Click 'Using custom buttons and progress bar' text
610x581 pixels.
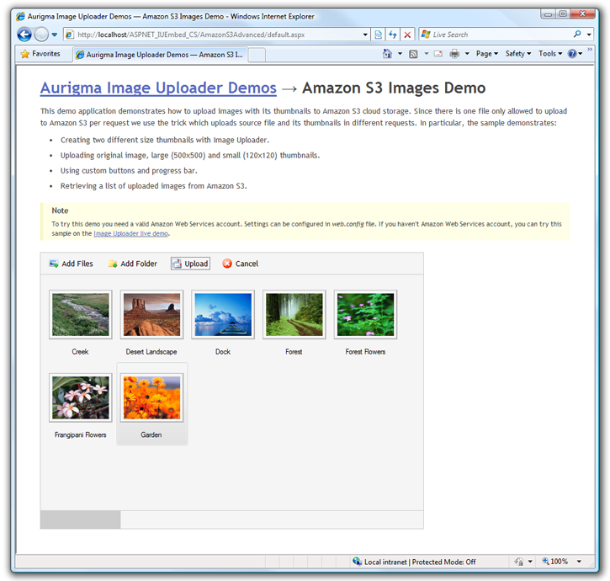click(x=129, y=171)
